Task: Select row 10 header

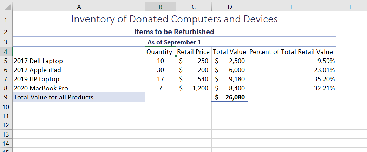Action: coord(6,107)
